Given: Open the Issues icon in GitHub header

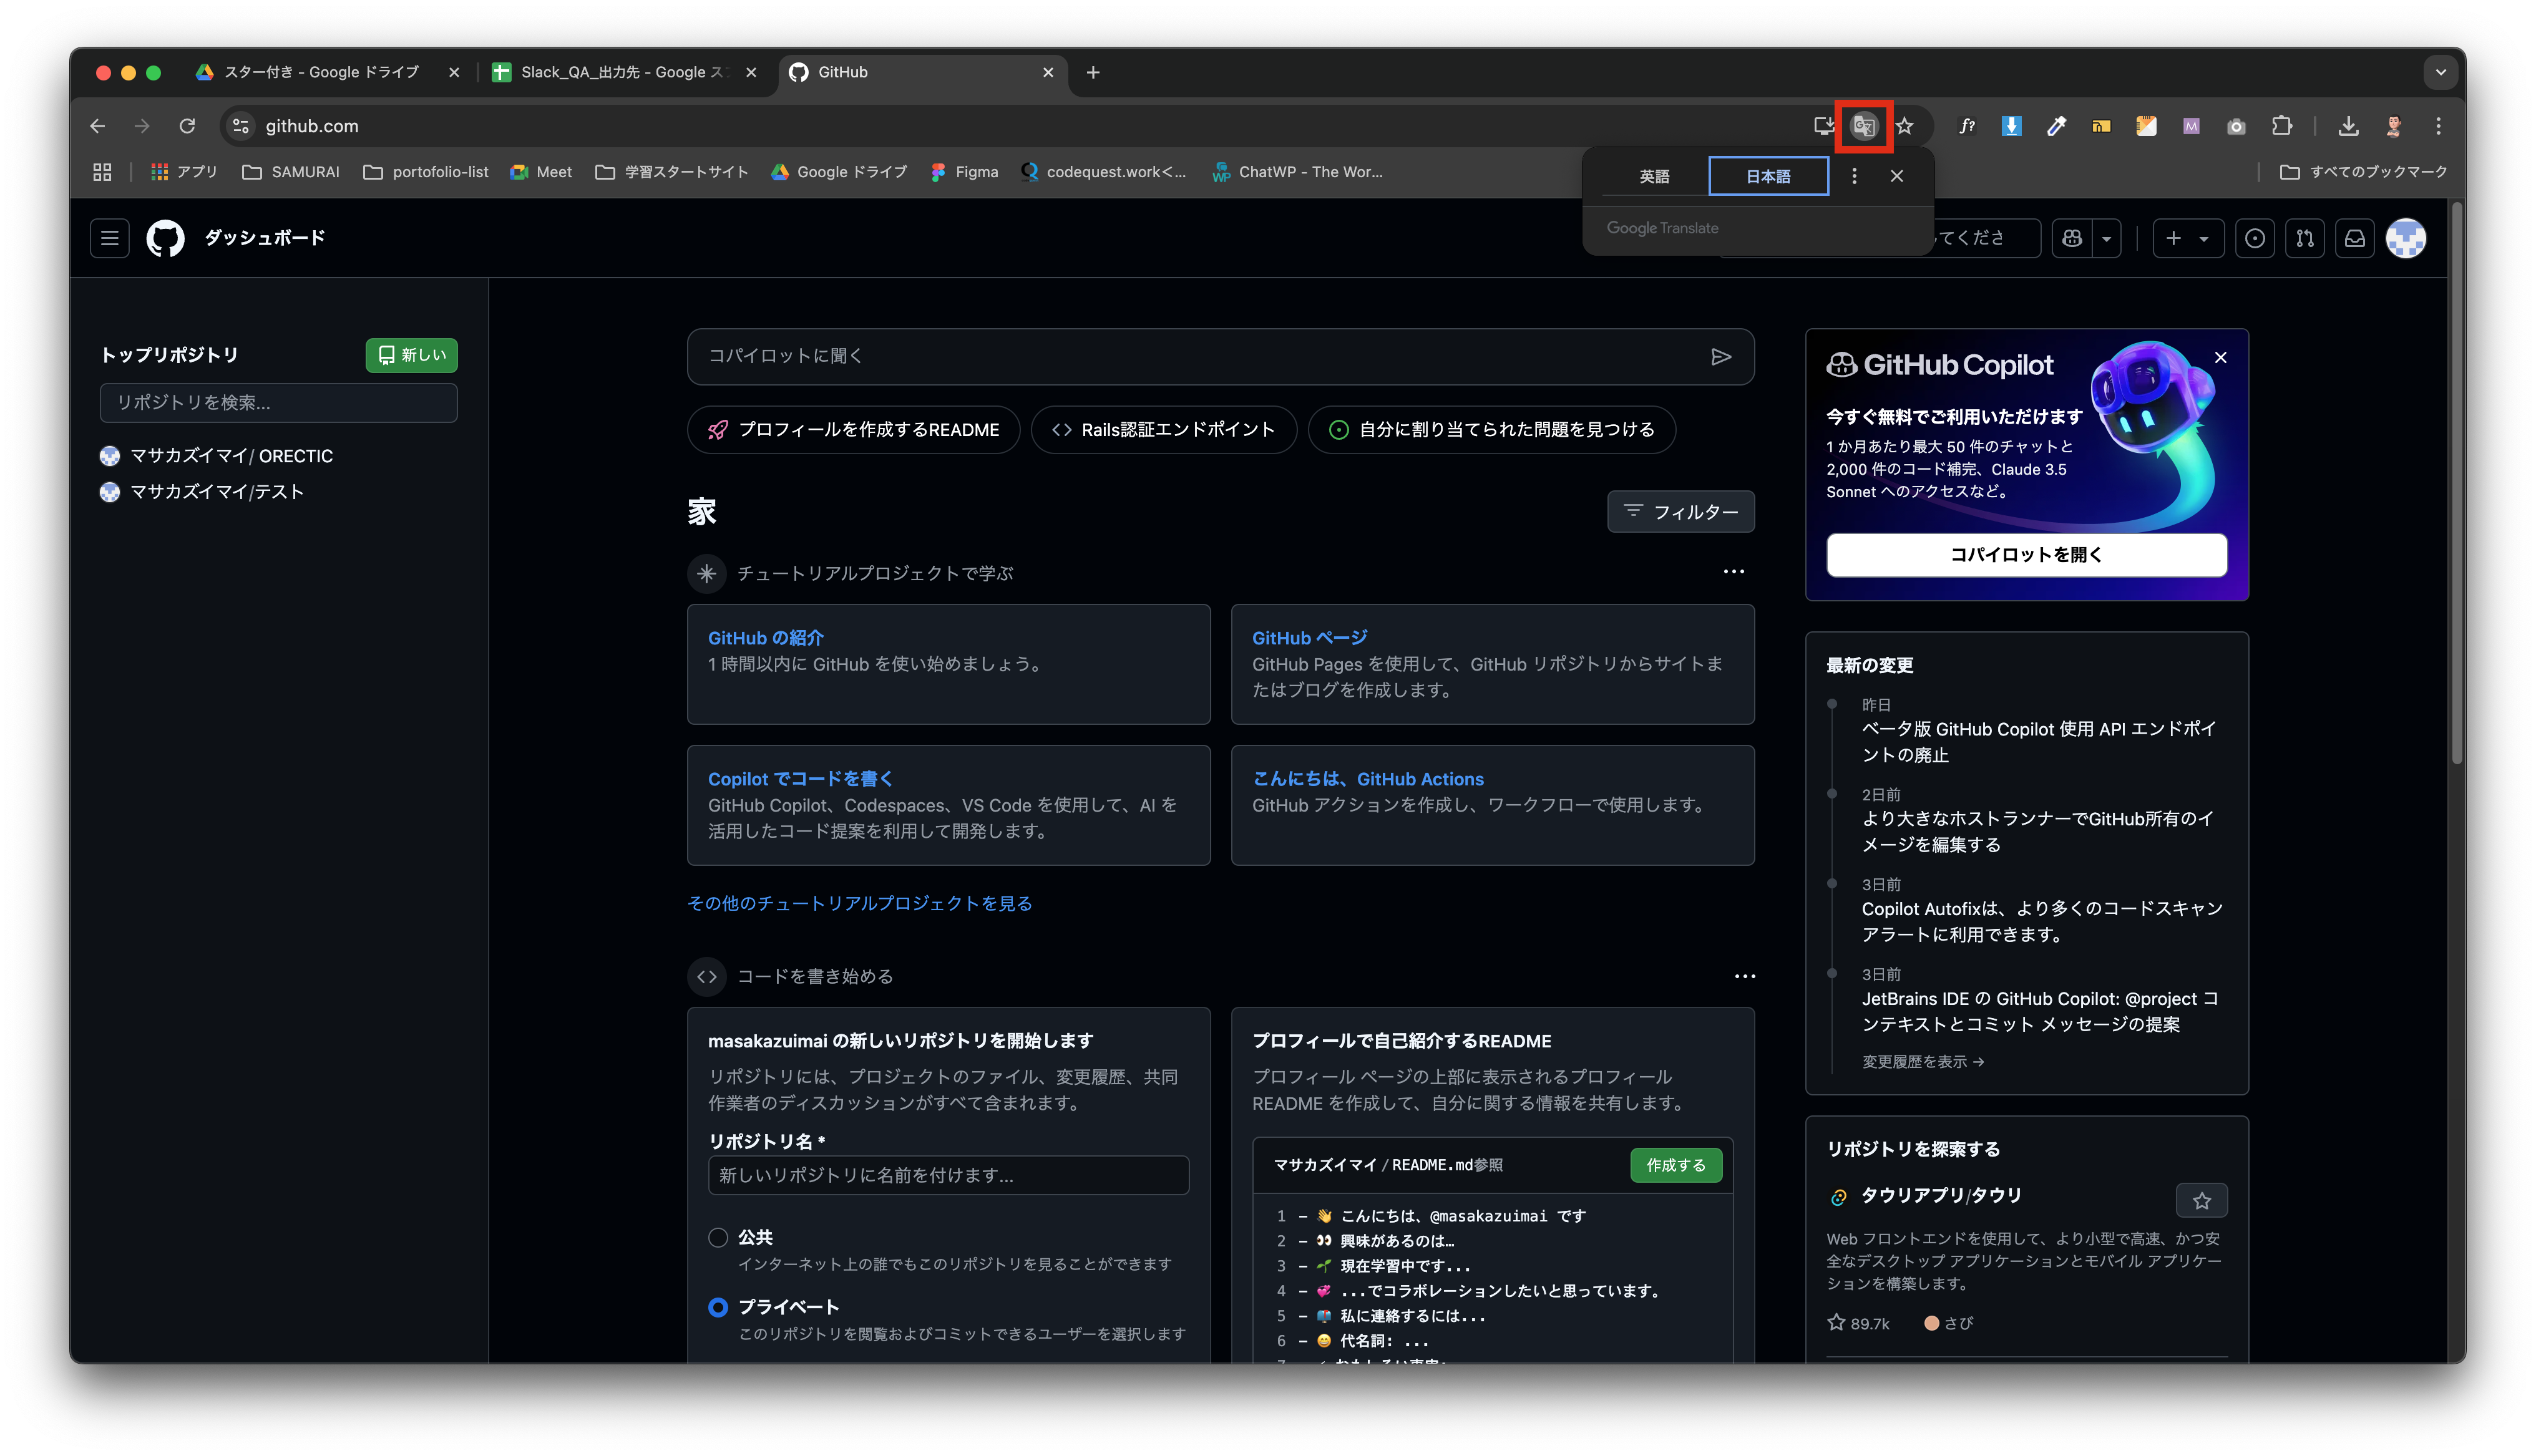Looking at the screenshot, I should tap(2255, 238).
